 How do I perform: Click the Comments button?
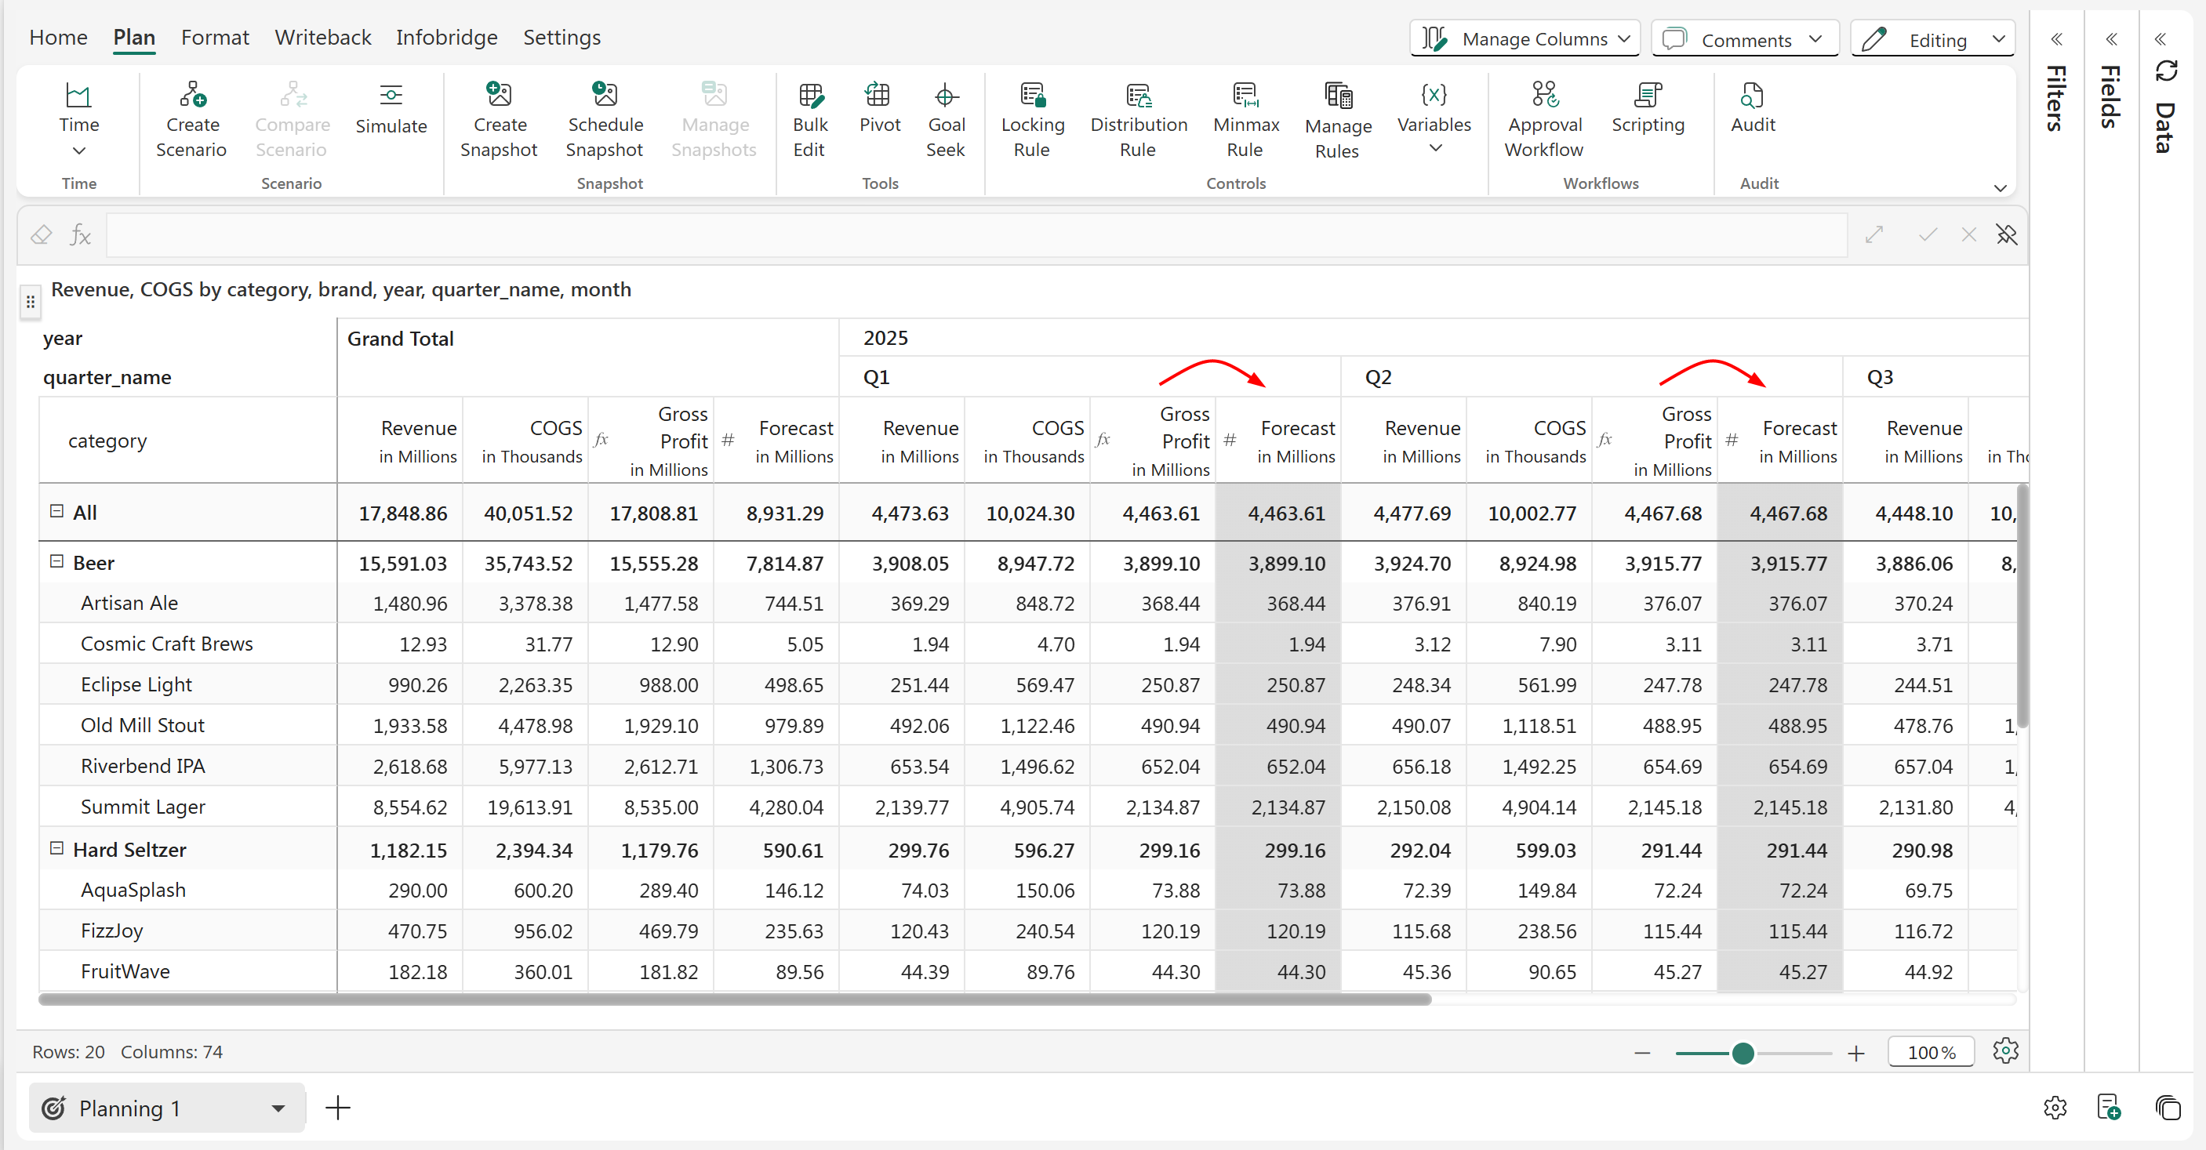1744,39
